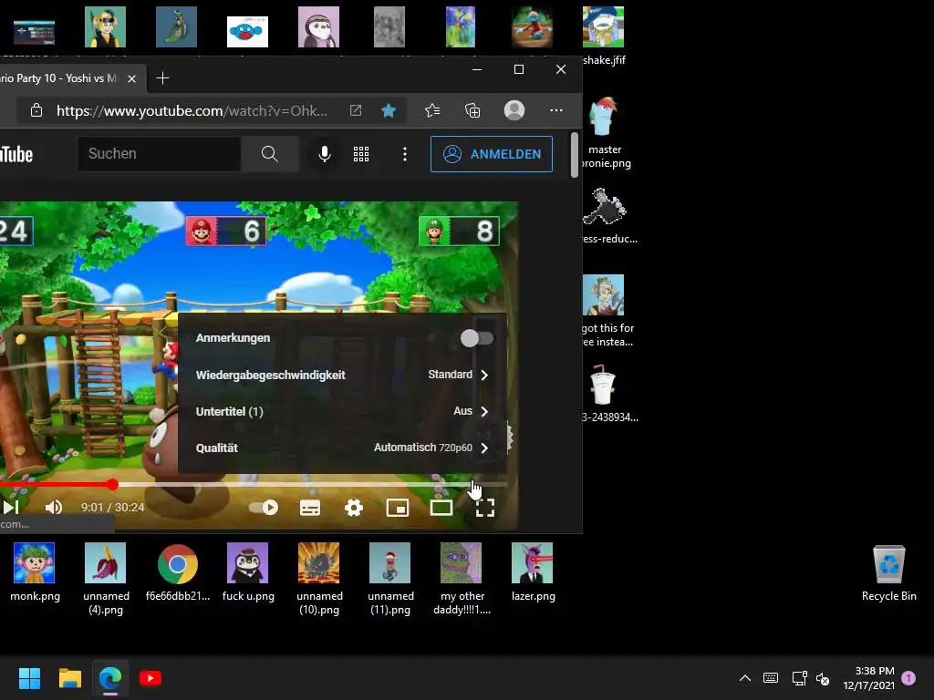Select the lazer.png desktop file
The image size is (934, 700).
click(533, 572)
